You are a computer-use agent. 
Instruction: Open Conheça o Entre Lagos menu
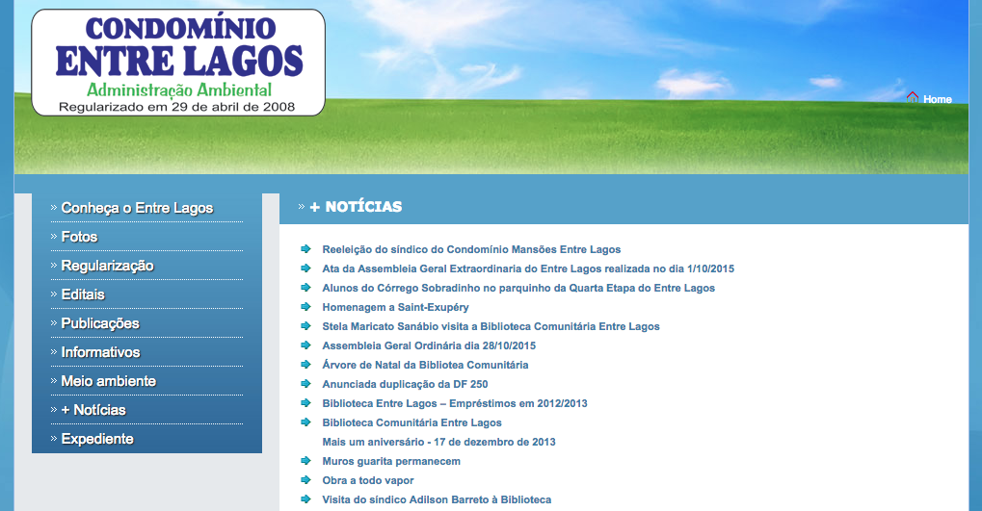tap(137, 208)
